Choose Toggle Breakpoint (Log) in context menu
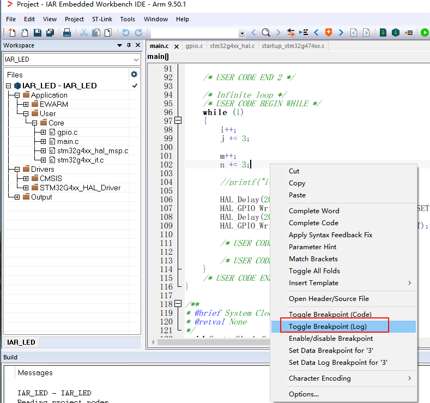The height and width of the screenshot is (403, 430). point(343,327)
